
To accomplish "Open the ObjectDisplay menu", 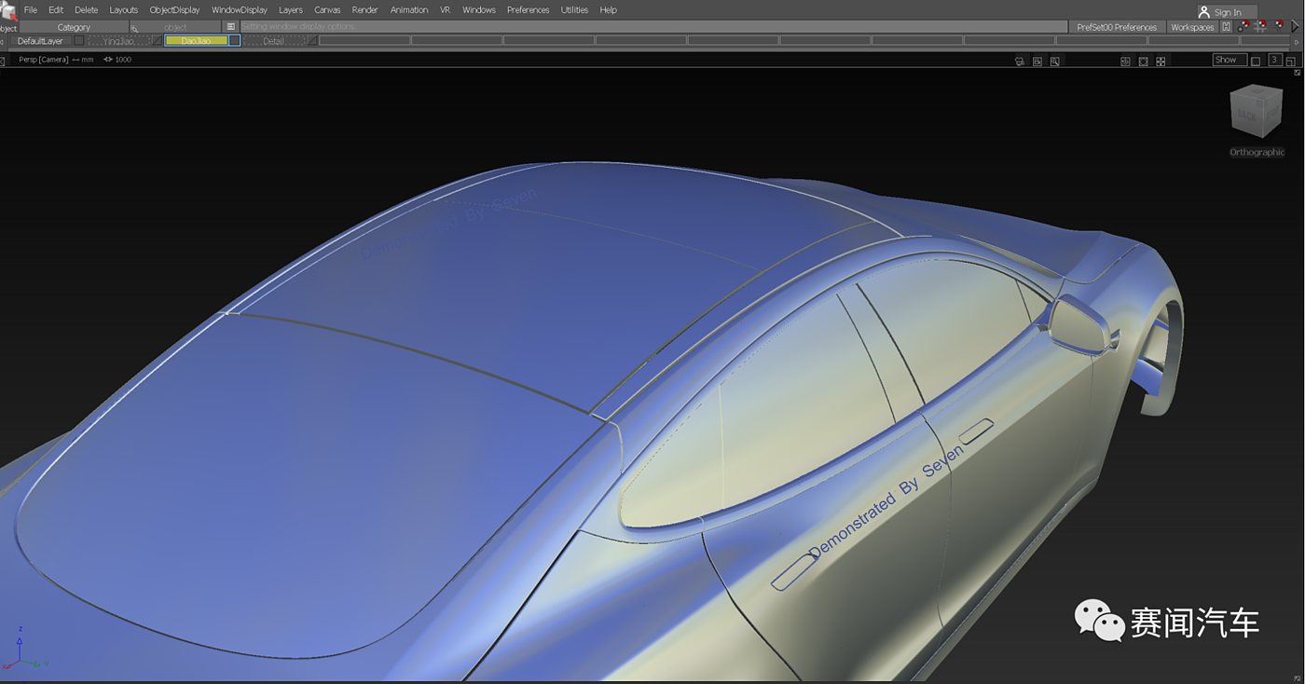I will 174,10.
